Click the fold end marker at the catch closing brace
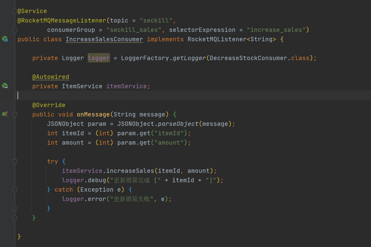Screen dimensions: 371x247 coord(15,208)
